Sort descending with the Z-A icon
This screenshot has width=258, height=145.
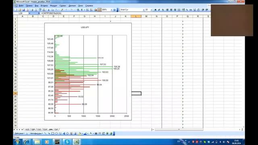pyautogui.click(x=91, y=10)
